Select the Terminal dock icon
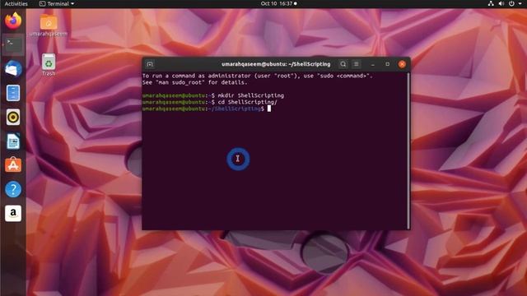The height and width of the screenshot is (296, 527). pos(13,44)
